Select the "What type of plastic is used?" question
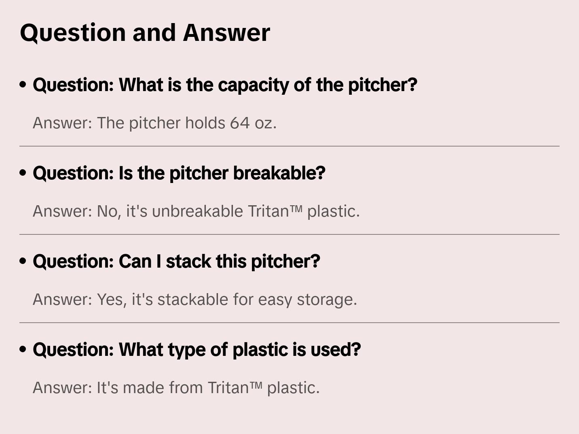This screenshot has height=434, width=579. coord(197,350)
